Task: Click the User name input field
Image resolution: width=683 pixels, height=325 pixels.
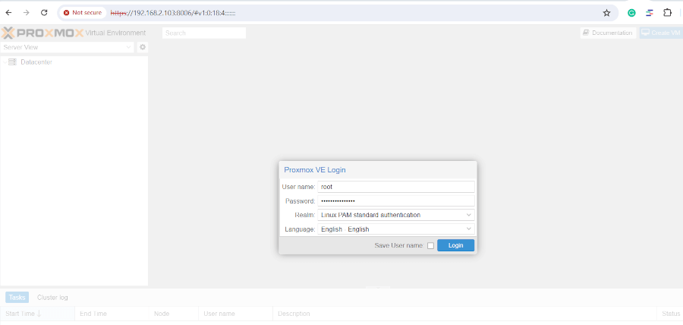Action: (x=396, y=187)
